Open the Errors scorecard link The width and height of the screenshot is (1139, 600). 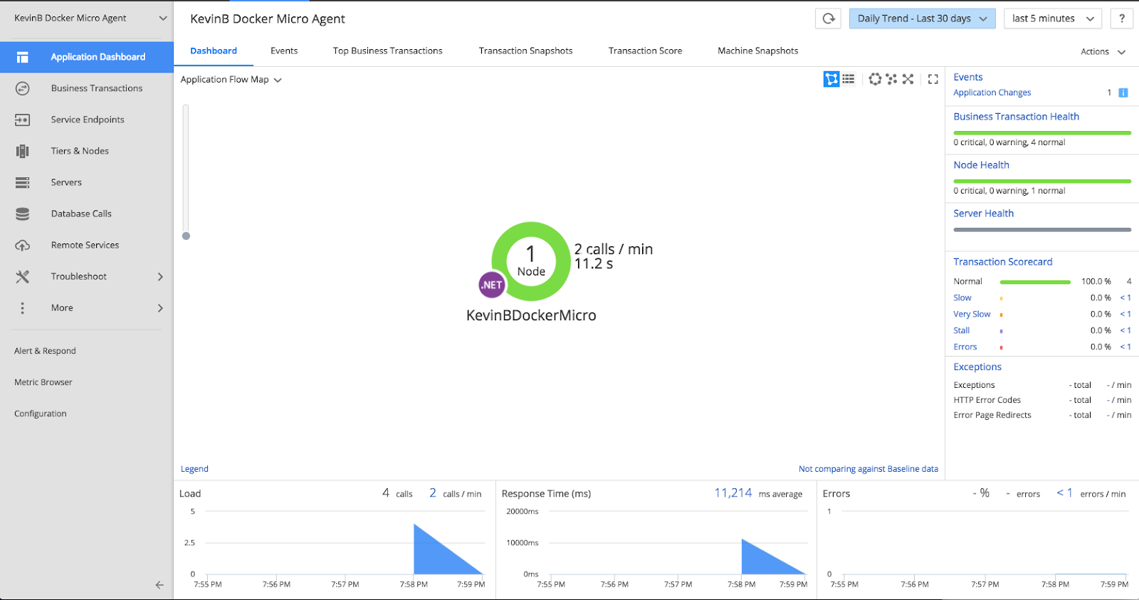(965, 347)
